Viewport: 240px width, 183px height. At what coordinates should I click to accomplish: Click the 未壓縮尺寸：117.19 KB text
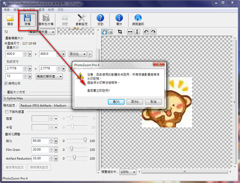click(x=20, y=43)
